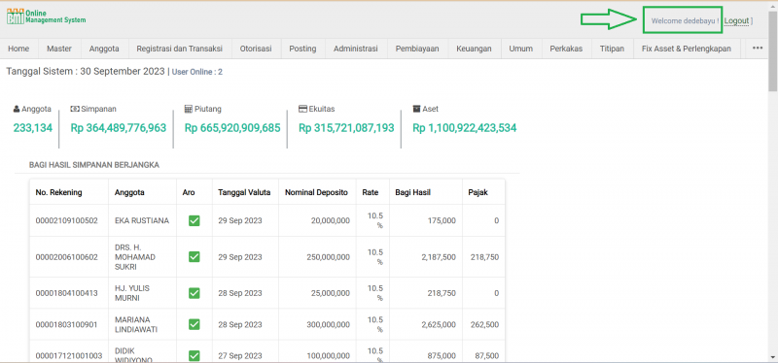
Task: Open the Administrasi menu
Action: tap(356, 49)
